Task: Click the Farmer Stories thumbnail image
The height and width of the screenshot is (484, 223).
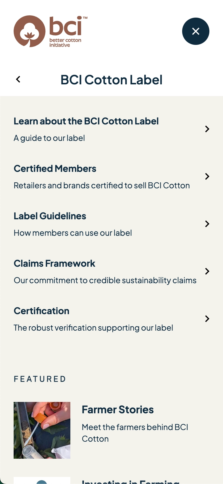Action: [x=42, y=430]
